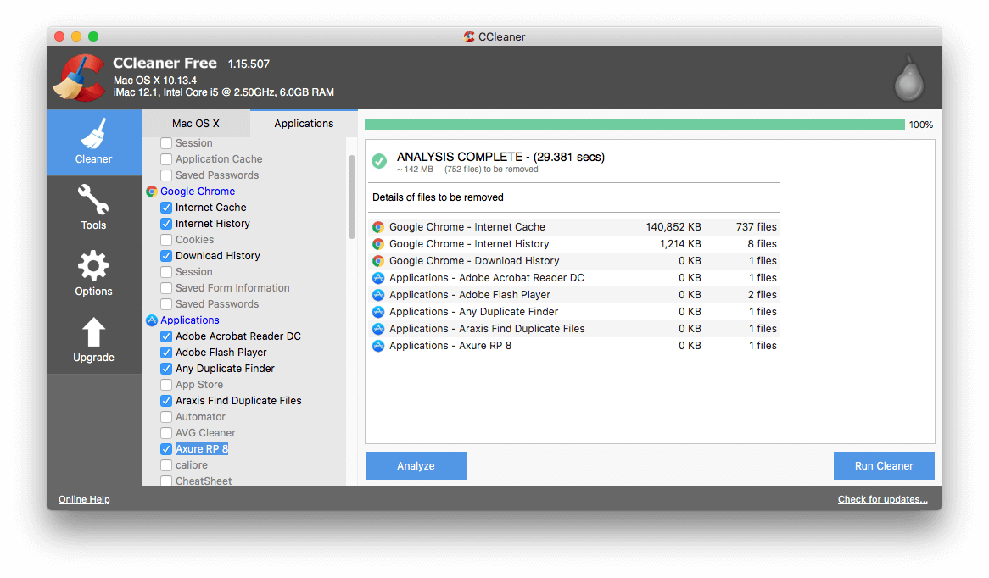Enable AVG Cleaner checkbox
The height and width of the screenshot is (578, 989).
click(x=166, y=433)
